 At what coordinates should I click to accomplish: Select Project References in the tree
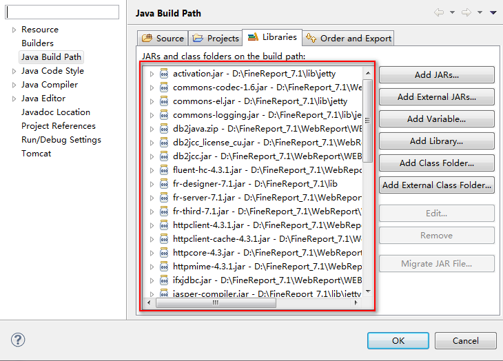(59, 126)
